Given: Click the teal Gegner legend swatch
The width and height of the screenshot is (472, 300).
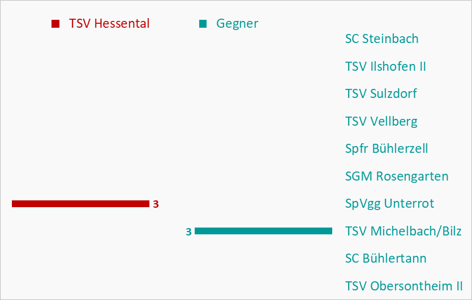Looking at the screenshot, I should click(203, 24).
